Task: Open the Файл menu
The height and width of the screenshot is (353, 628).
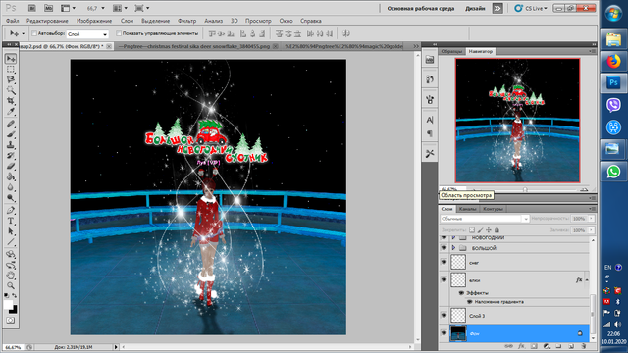Action: (x=13, y=21)
